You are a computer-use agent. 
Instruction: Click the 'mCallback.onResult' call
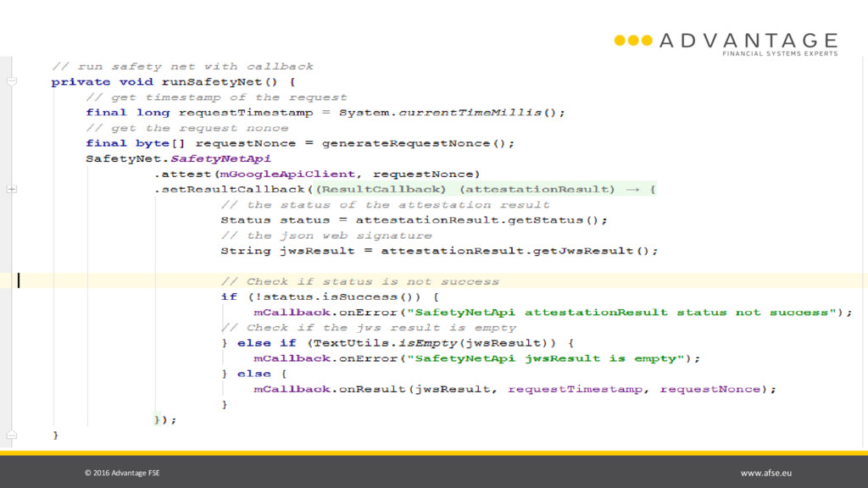point(330,390)
